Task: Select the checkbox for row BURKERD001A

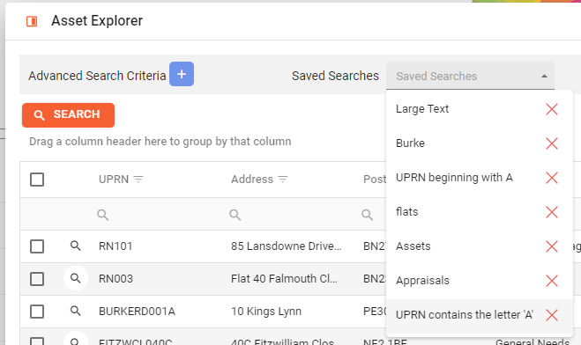Action: click(37, 312)
